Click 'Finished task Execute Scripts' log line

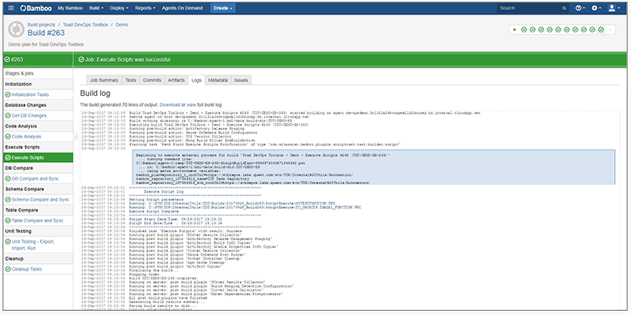[x=185, y=231]
